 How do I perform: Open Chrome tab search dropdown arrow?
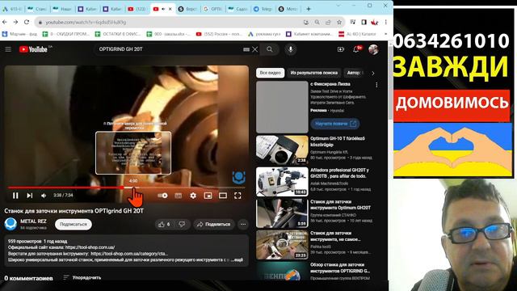pos(338,6)
